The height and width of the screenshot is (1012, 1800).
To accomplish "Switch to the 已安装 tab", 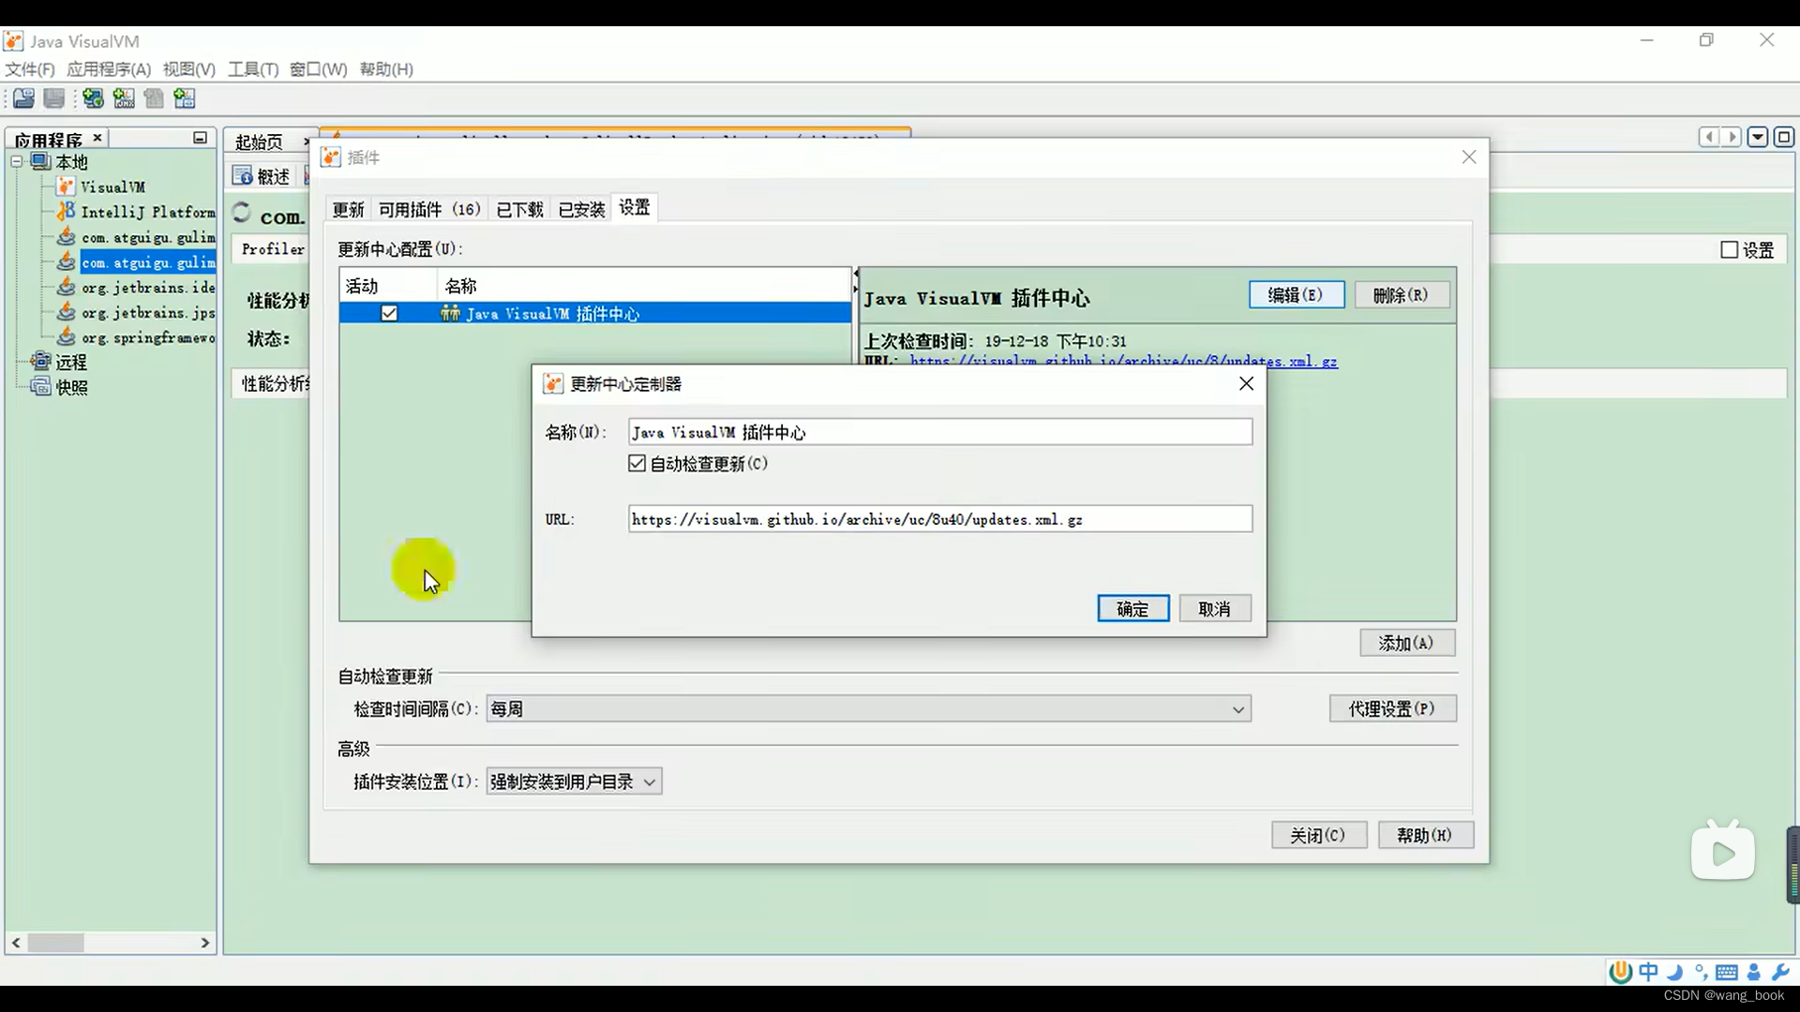I will (581, 209).
